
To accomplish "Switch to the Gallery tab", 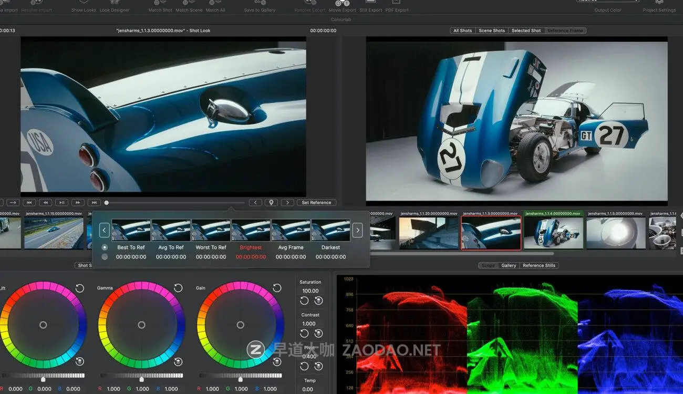I will point(508,265).
